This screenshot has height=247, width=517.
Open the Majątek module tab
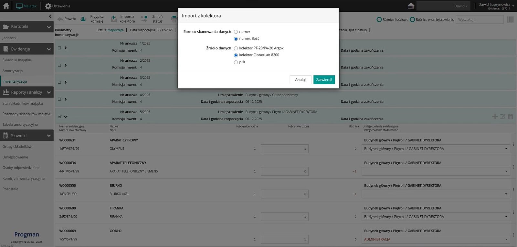point(26,6)
